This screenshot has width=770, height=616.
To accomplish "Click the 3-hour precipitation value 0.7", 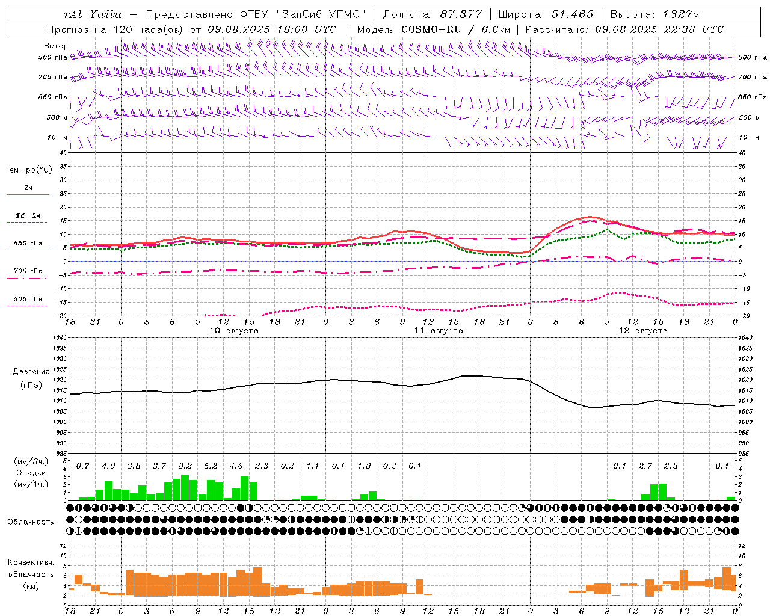I will click(x=83, y=466).
